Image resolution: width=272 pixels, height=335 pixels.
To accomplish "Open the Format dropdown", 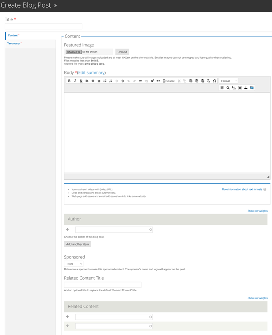I will 229,81.
